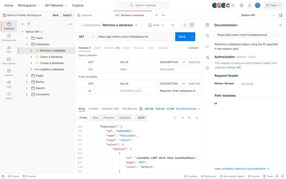The width and height of the screenshot is (286, 179).
Task: Expand the Search folder
Action: (27, 88)
